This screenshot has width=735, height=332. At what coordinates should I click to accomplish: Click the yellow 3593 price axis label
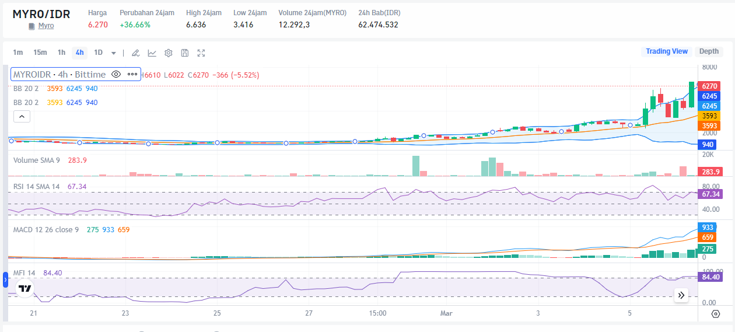coord(709,116)
